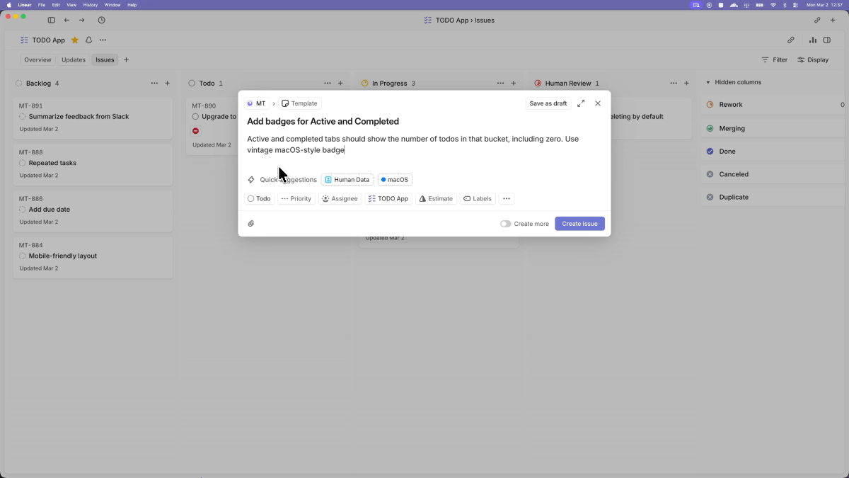Open the Priority dropdown
The image size is (849, 478).
click(296, 199)
